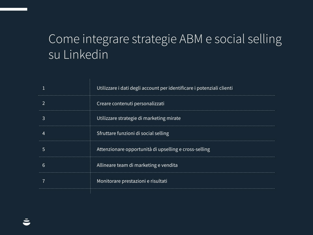The image size is (313, 235).
Task: Select row number 7 in the list
Action: 43,181
